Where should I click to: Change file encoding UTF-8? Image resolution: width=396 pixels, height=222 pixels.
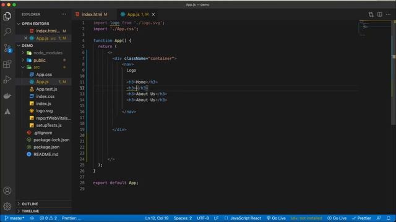[x=202, y=218]
